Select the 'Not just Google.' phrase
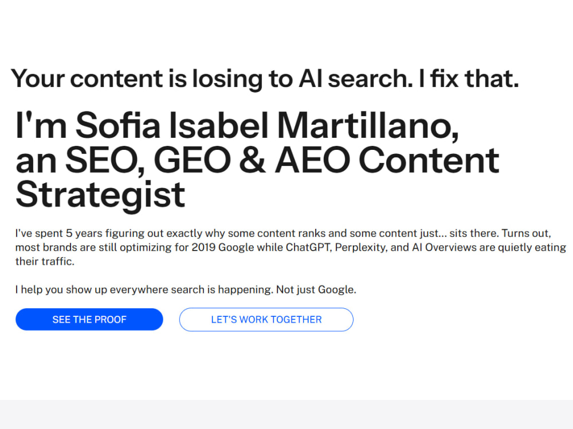This screenshot has width=573, height=429. tap(316, 289)
